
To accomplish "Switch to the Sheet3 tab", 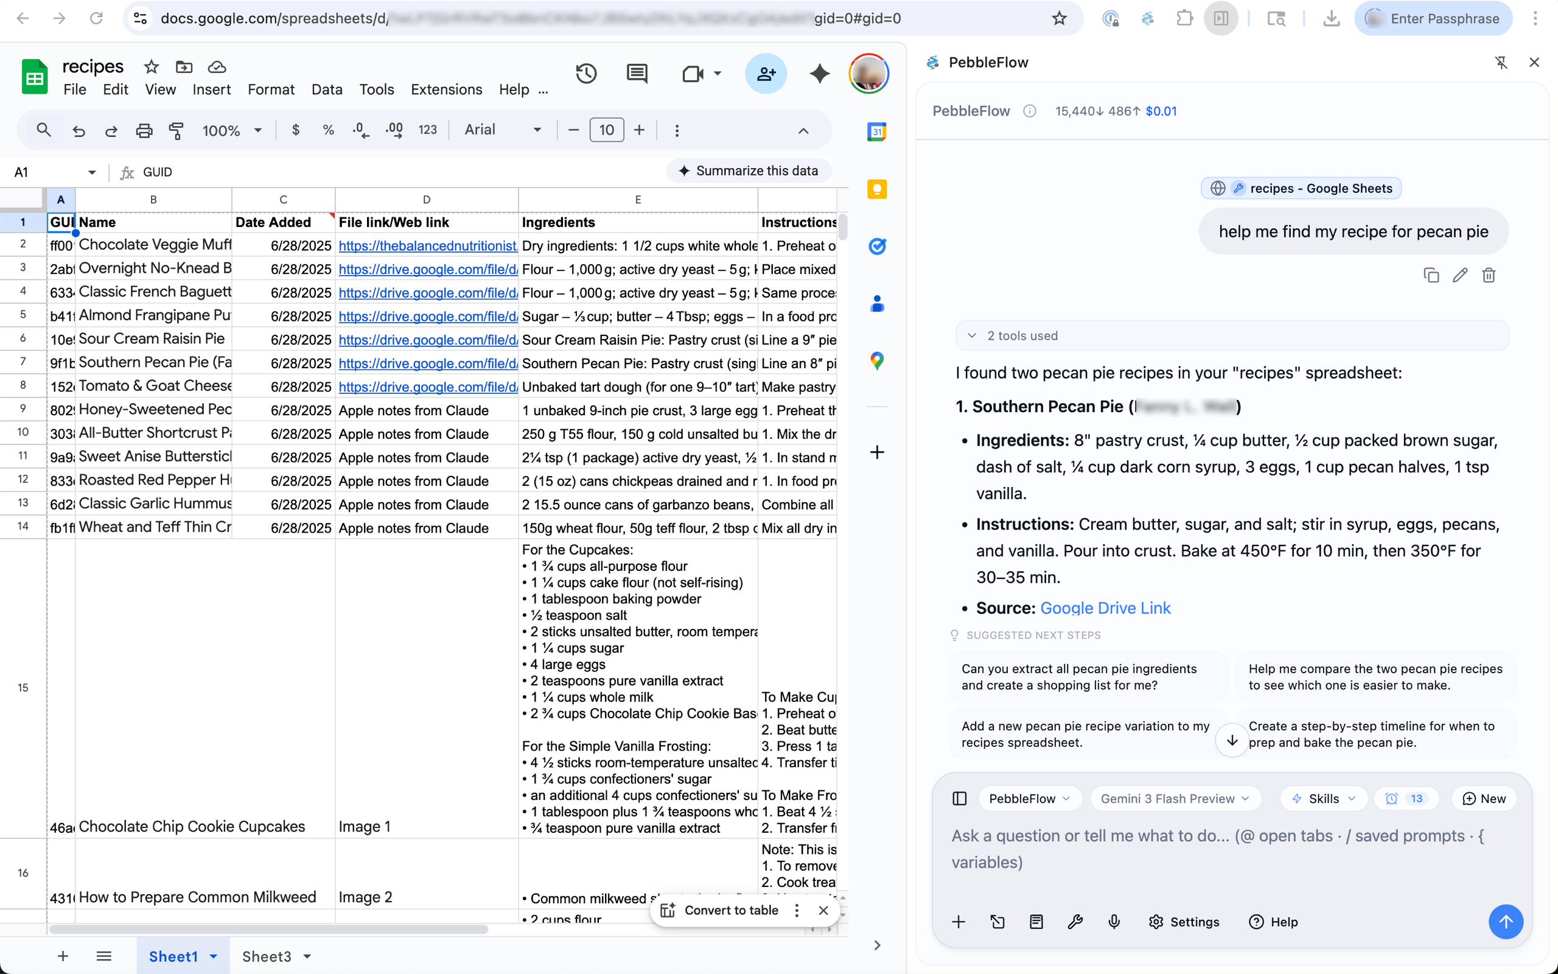I will point(268,956).
